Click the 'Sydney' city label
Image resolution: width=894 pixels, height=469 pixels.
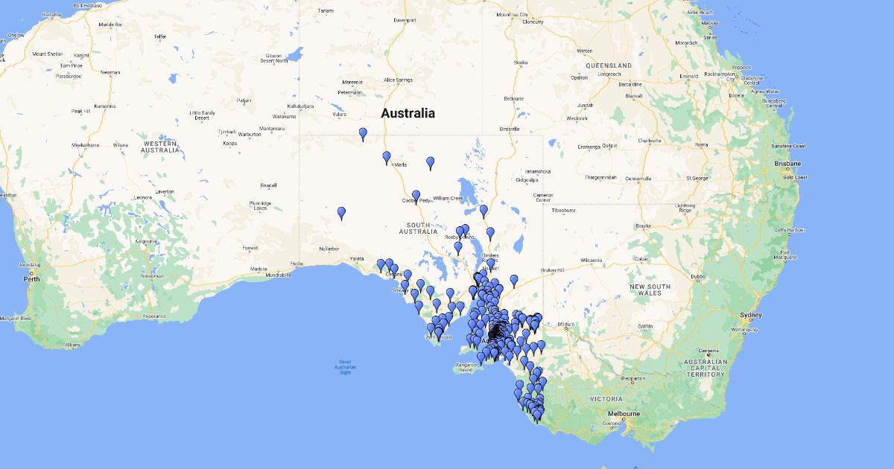click(x=749, y=315)
